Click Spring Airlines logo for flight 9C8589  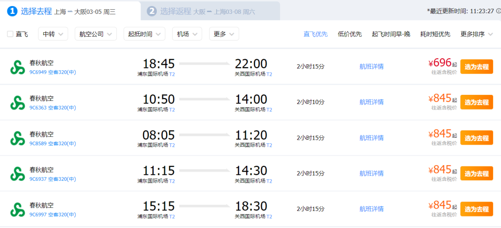(18, 138)
